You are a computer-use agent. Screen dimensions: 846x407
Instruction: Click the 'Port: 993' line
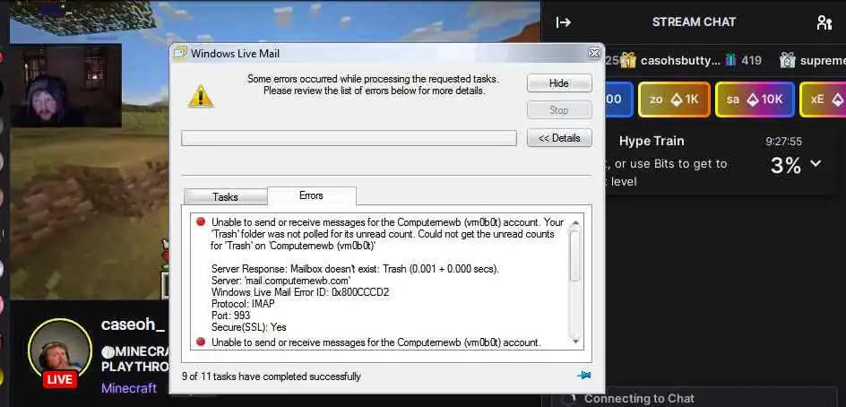pos(230,316)
